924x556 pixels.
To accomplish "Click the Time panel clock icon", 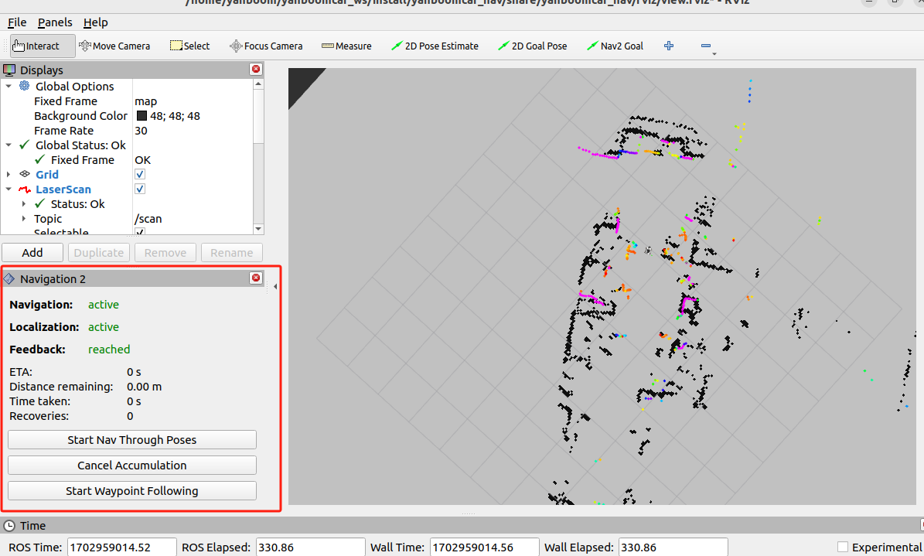I will (x=9, y=525).
